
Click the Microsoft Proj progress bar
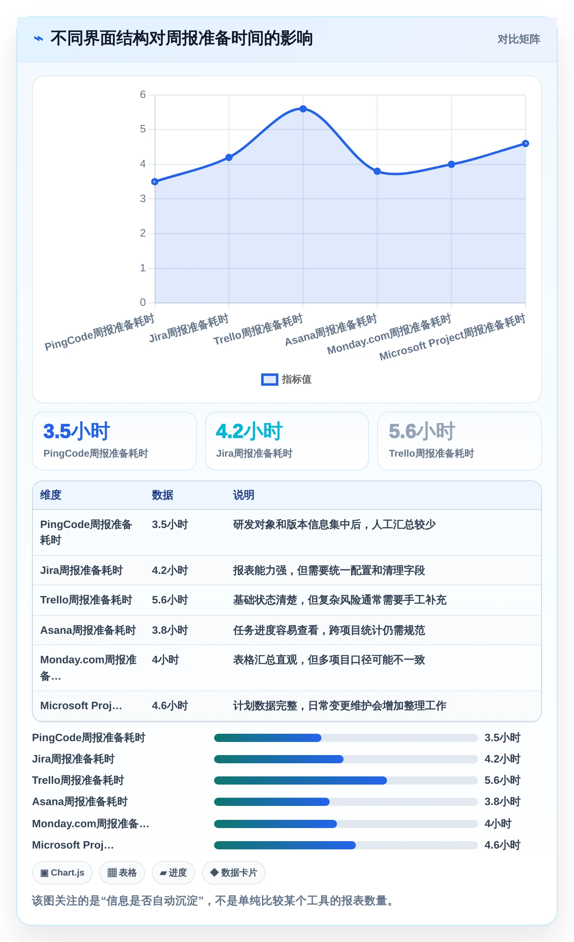pyautogui.click(x=346, y=845)
